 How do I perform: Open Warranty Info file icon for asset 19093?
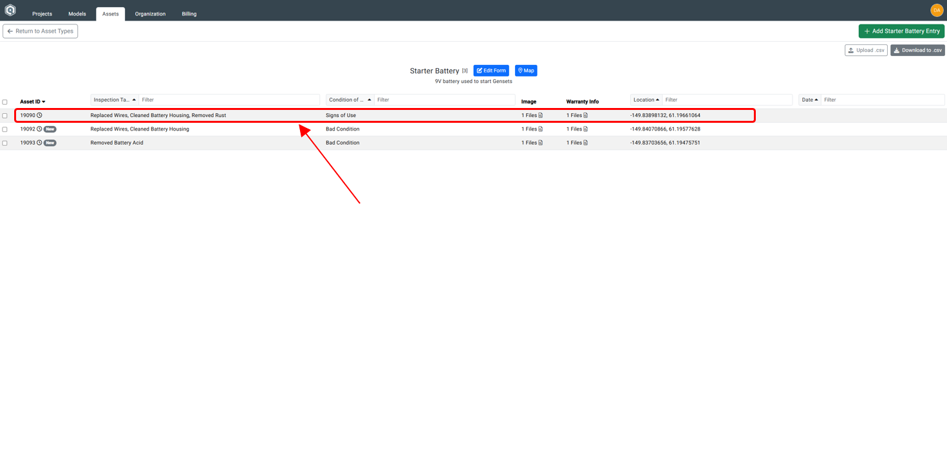click(586, 143)
